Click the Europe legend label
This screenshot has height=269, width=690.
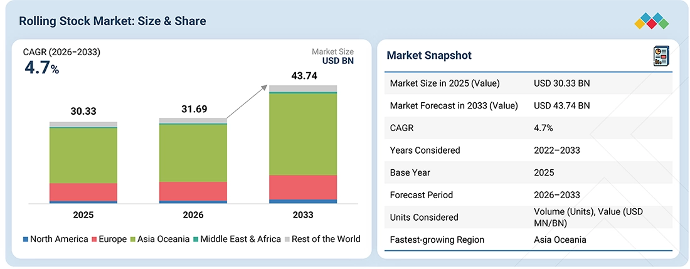point(112,240)
